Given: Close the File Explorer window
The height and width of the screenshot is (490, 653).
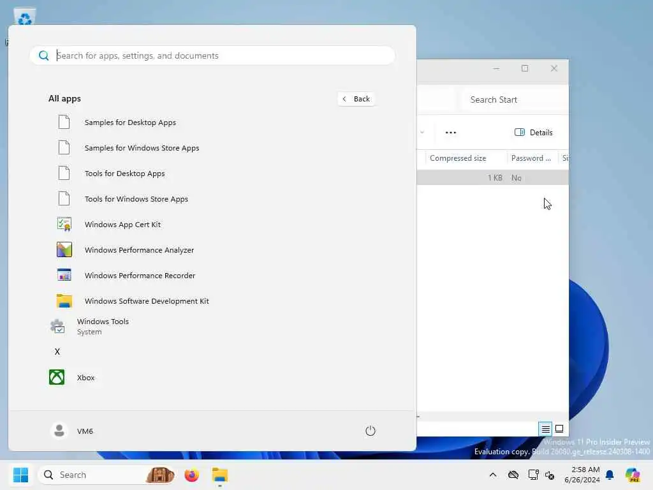Looking at the screenshot, I should [554, 68].
